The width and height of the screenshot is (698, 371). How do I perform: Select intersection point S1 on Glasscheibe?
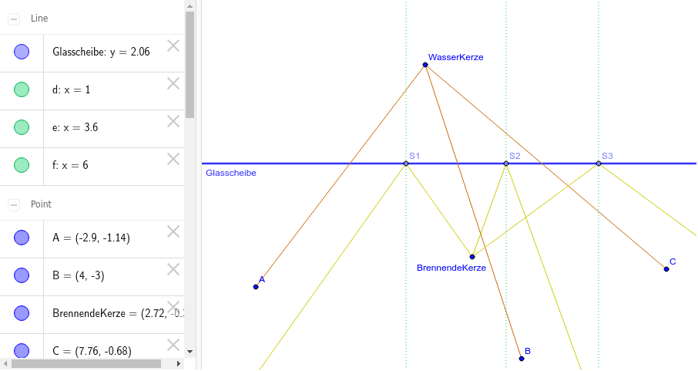coord(406,164)
